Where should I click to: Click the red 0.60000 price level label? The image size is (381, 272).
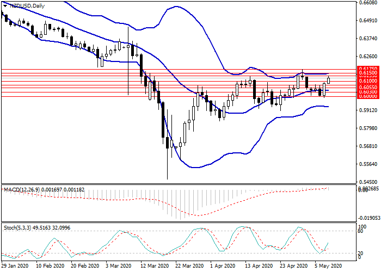click(x=367, y=96)
